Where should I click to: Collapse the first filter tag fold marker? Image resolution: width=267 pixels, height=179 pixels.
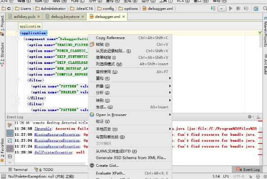pyautogui.click(x=18, y=80)
